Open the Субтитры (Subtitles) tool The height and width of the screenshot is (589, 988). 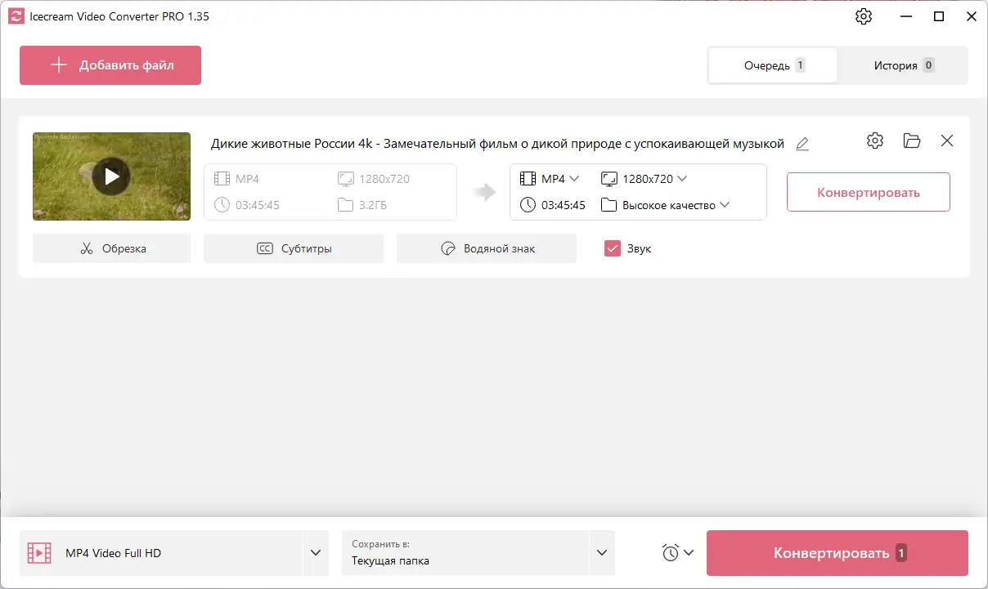pos(293,248)
